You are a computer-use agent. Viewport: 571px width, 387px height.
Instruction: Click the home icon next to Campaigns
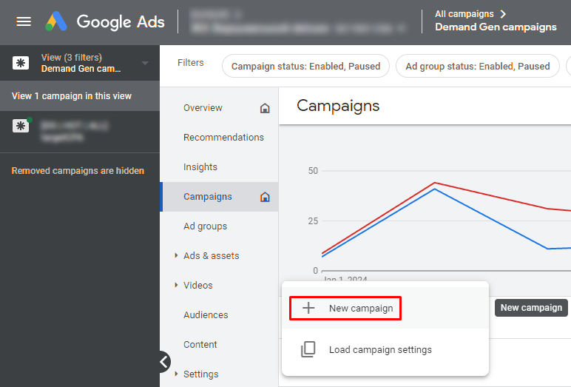[x=265, y=197]
